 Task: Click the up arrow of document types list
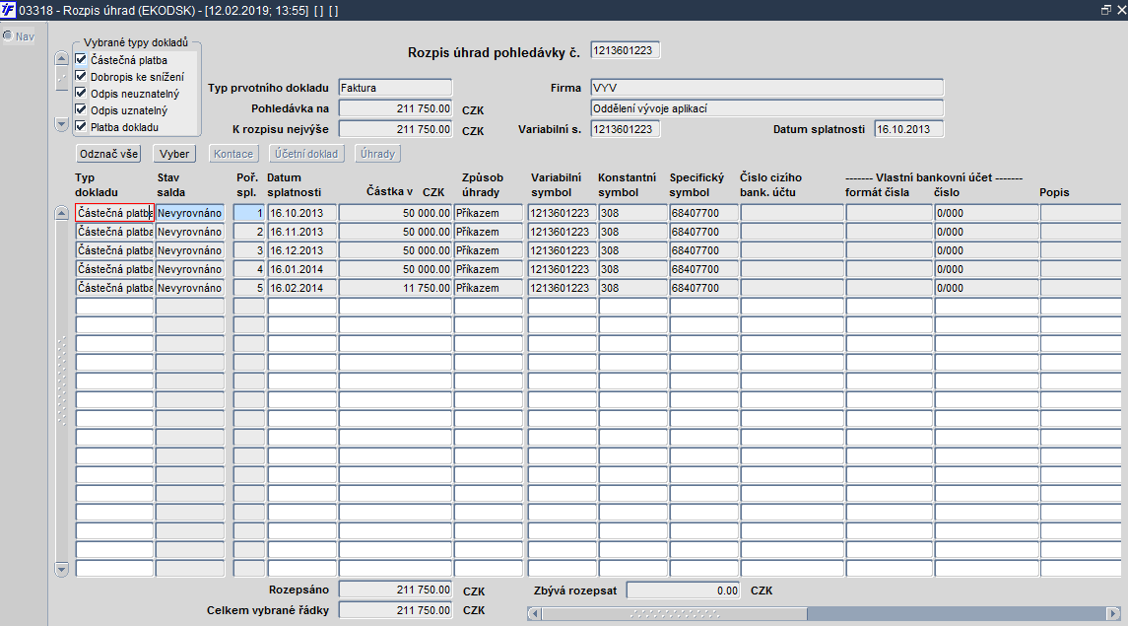pyautogui.click(x=62, y=59)
